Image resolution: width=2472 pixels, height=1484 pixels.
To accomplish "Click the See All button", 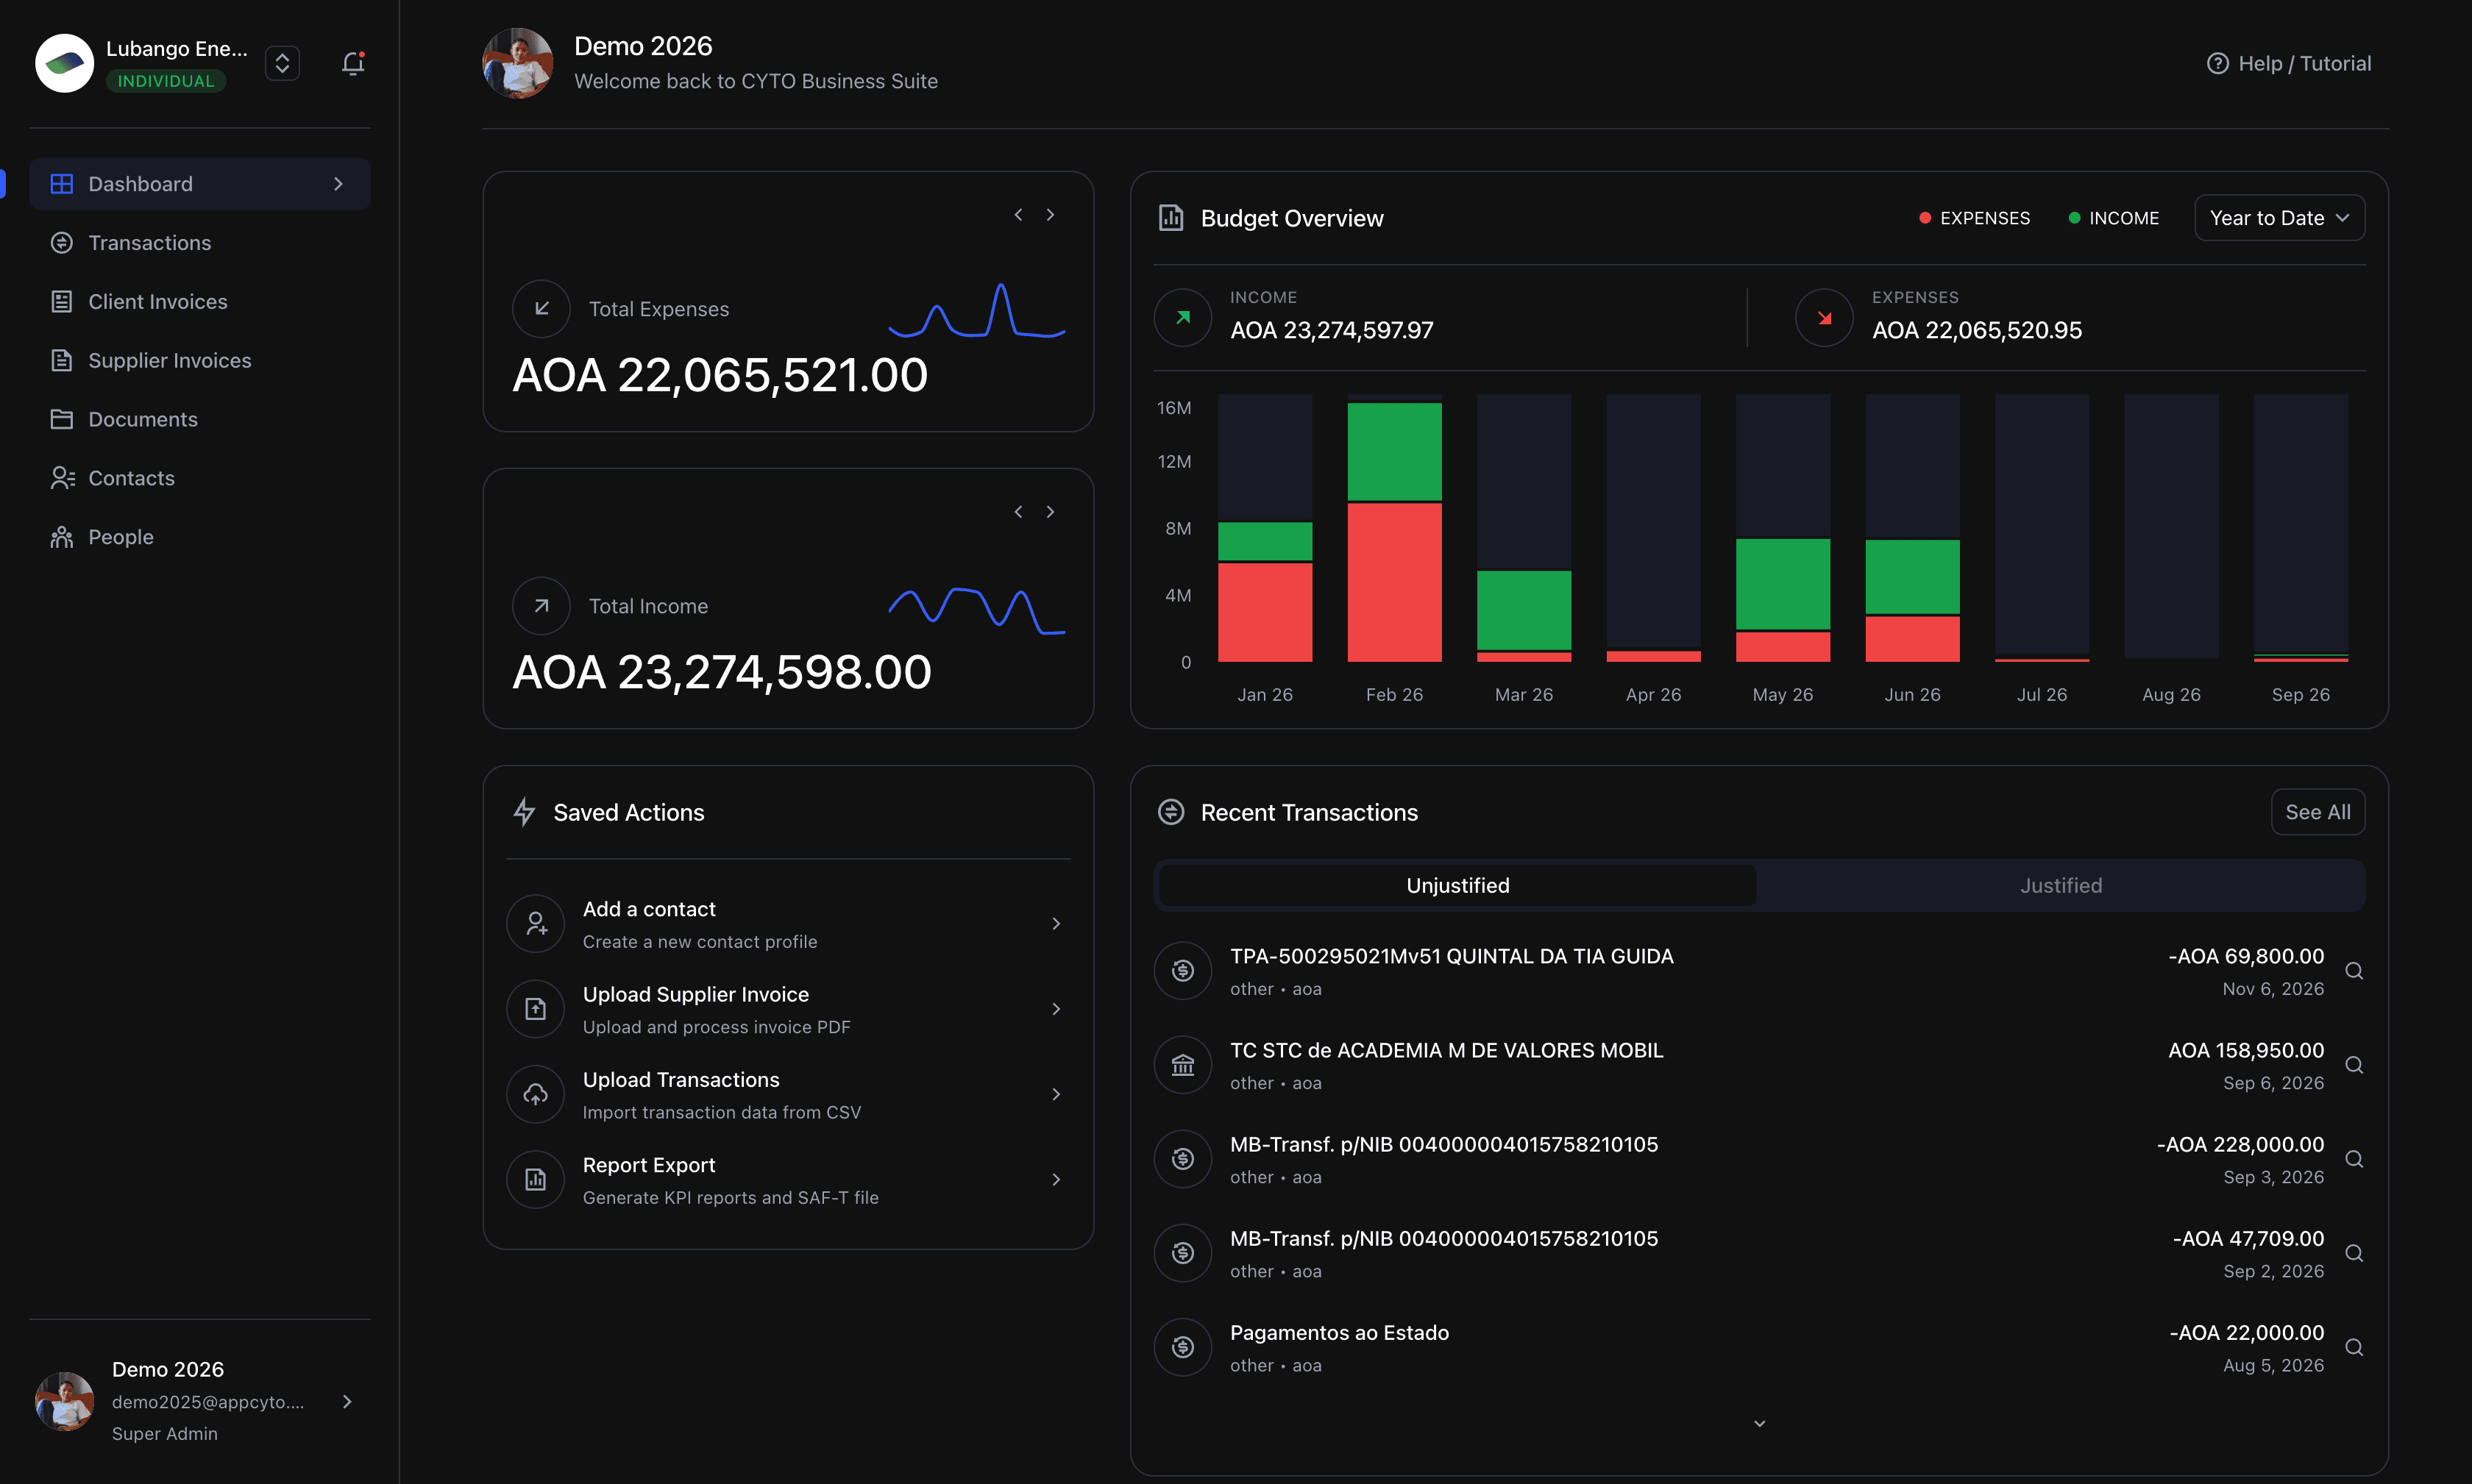I will [x=2318, y=812].
